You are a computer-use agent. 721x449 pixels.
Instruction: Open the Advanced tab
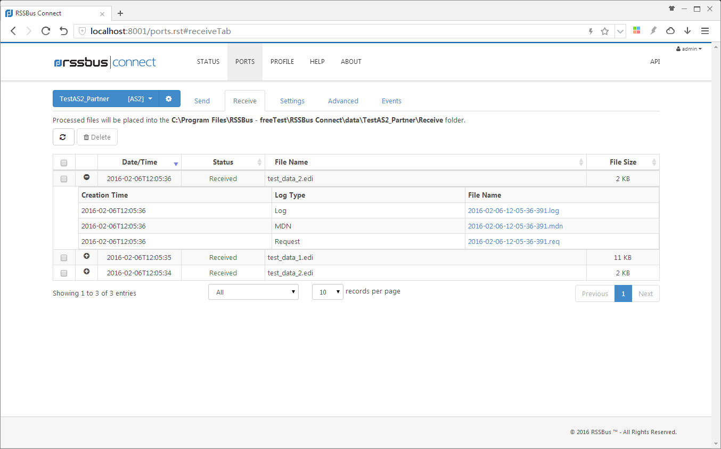click(x=343, y=101)
